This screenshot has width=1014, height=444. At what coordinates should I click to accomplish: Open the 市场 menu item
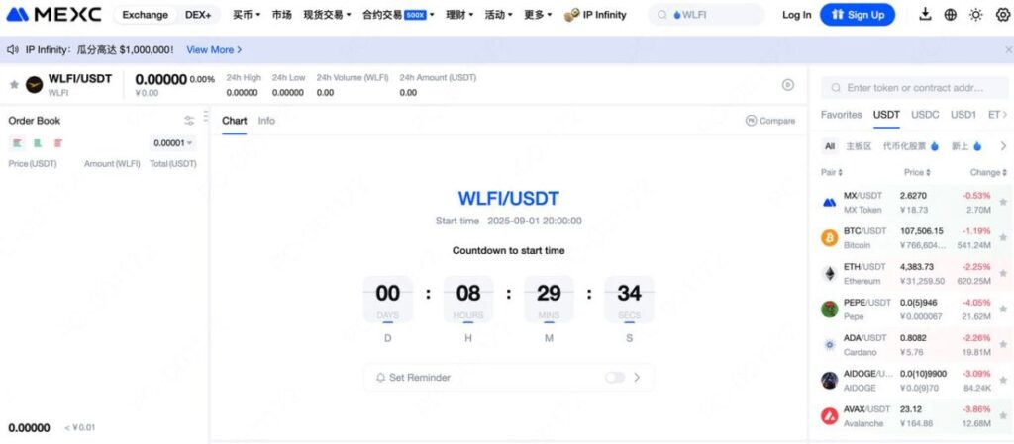pos(281,14)
